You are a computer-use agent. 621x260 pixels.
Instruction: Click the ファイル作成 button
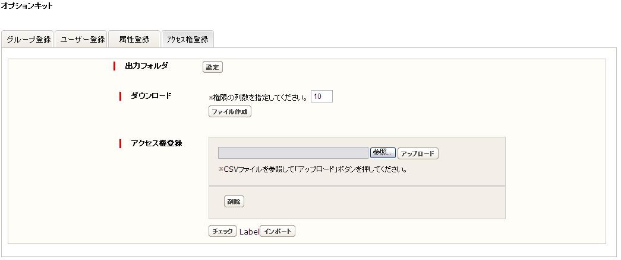click(x=230, y=112)
